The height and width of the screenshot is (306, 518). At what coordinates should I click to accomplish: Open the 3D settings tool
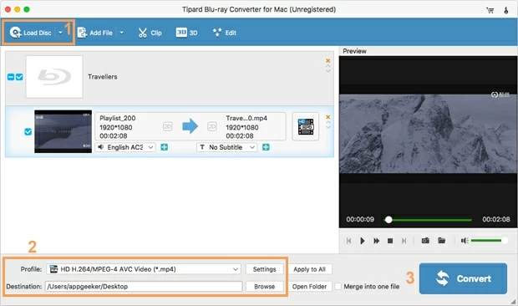[x=186, y=33]
